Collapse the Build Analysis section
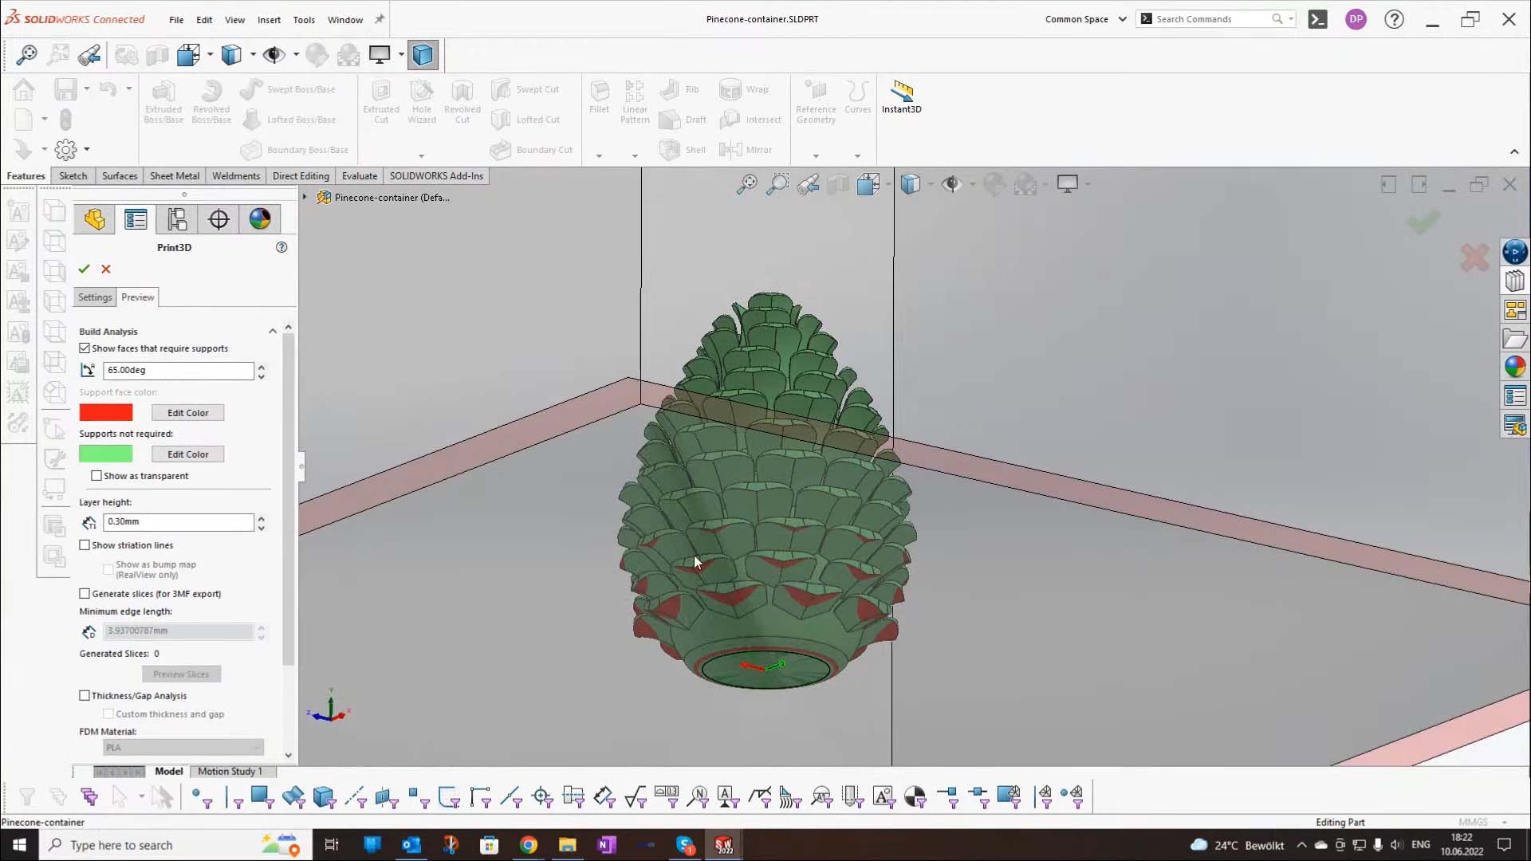Image resolution: width=1531 pixels, height=861 pixels. (x=272, y=330)
